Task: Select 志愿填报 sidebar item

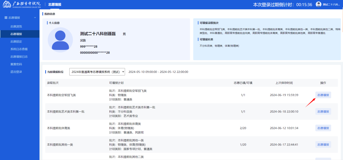Action: (x=20, y=34)
